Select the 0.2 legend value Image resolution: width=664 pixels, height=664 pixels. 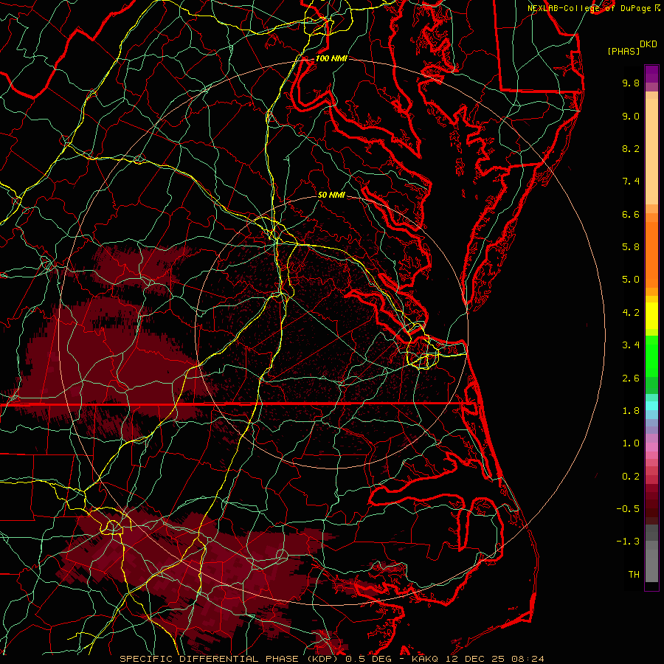(x=631, y=477)
